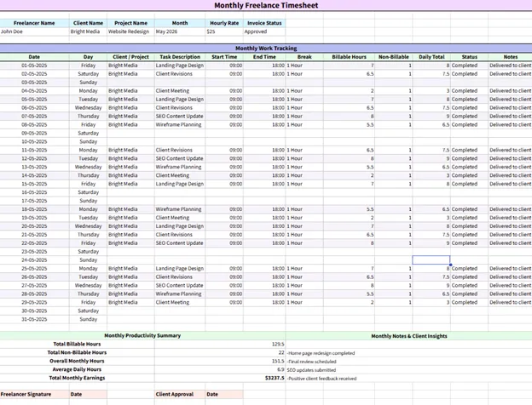Click the Non-Billable column header
The height and width of the screenshot is (405, 532).
(394, 57)
